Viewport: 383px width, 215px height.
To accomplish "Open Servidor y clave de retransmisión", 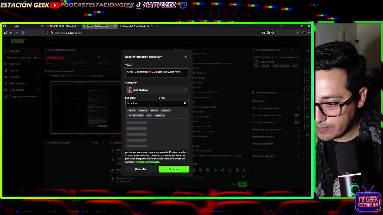I will point(25,57).
